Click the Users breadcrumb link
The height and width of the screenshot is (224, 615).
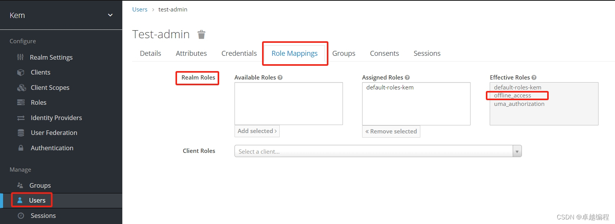pyautogui.click(x=140, y=10)
